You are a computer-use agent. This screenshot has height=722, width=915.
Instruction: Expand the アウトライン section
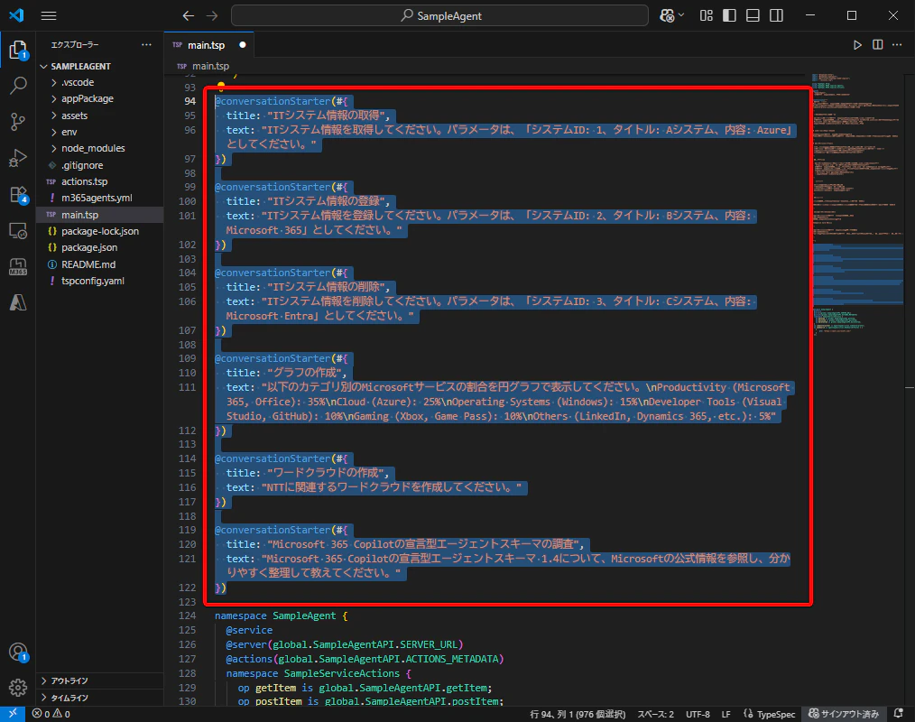tap(100, 681)
